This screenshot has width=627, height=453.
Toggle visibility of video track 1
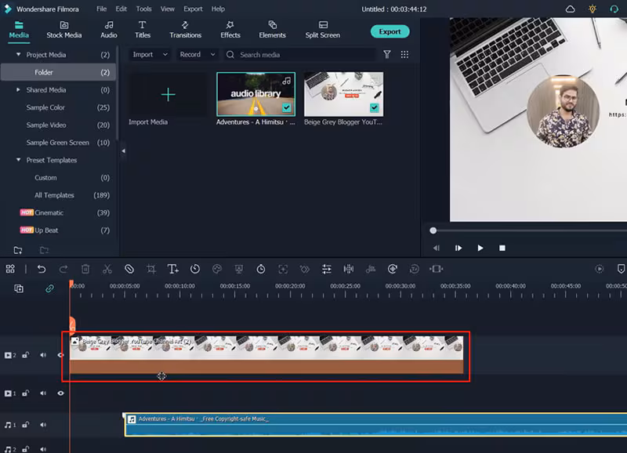click(x=60, y=393)
